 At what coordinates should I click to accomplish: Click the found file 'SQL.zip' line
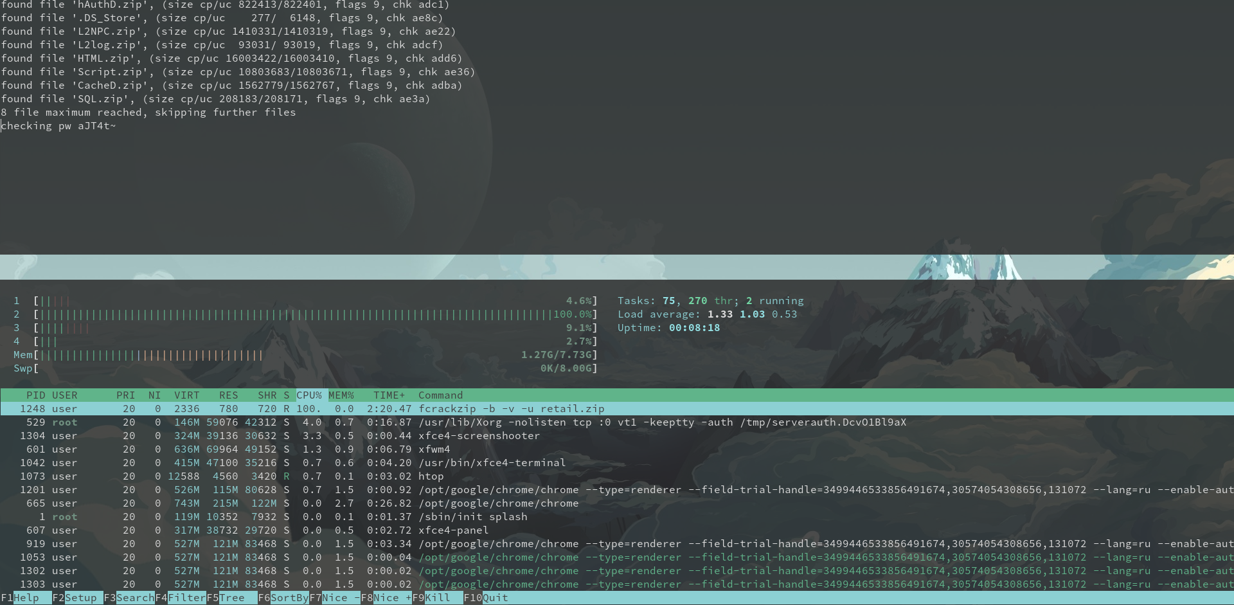(x=216, y=99)
